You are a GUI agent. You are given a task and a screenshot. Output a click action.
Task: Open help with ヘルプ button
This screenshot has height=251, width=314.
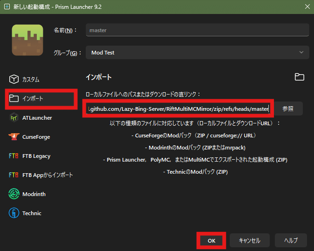click(291, 240)
